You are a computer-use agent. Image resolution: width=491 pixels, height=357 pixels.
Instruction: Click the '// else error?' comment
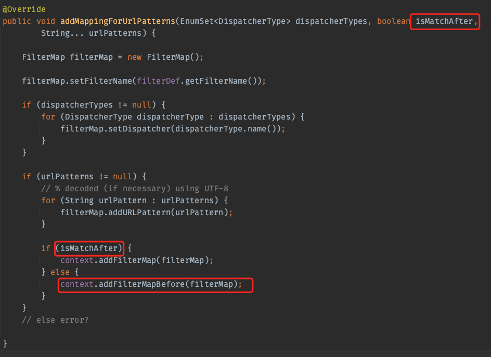[55, 320]
